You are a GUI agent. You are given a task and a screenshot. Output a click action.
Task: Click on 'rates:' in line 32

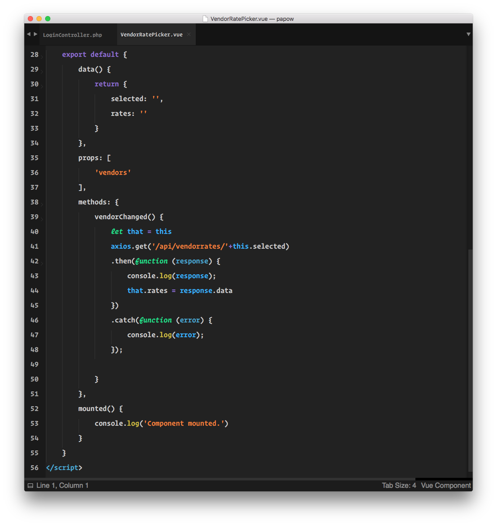pos(123,114)
